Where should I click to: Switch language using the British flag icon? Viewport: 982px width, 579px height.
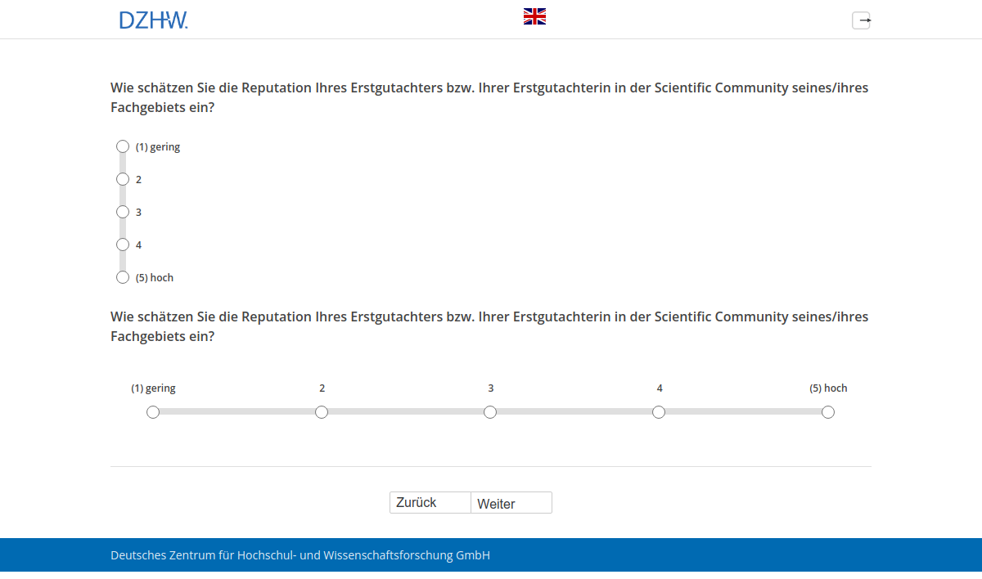coord(534,15)
